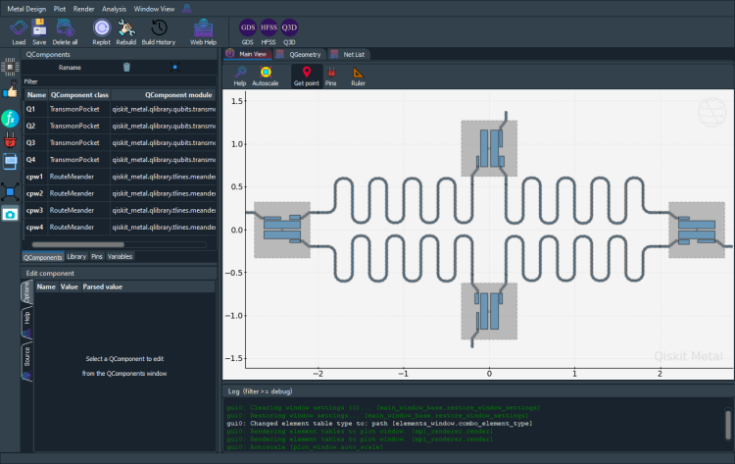Select the Variables tab

point(120,257)
